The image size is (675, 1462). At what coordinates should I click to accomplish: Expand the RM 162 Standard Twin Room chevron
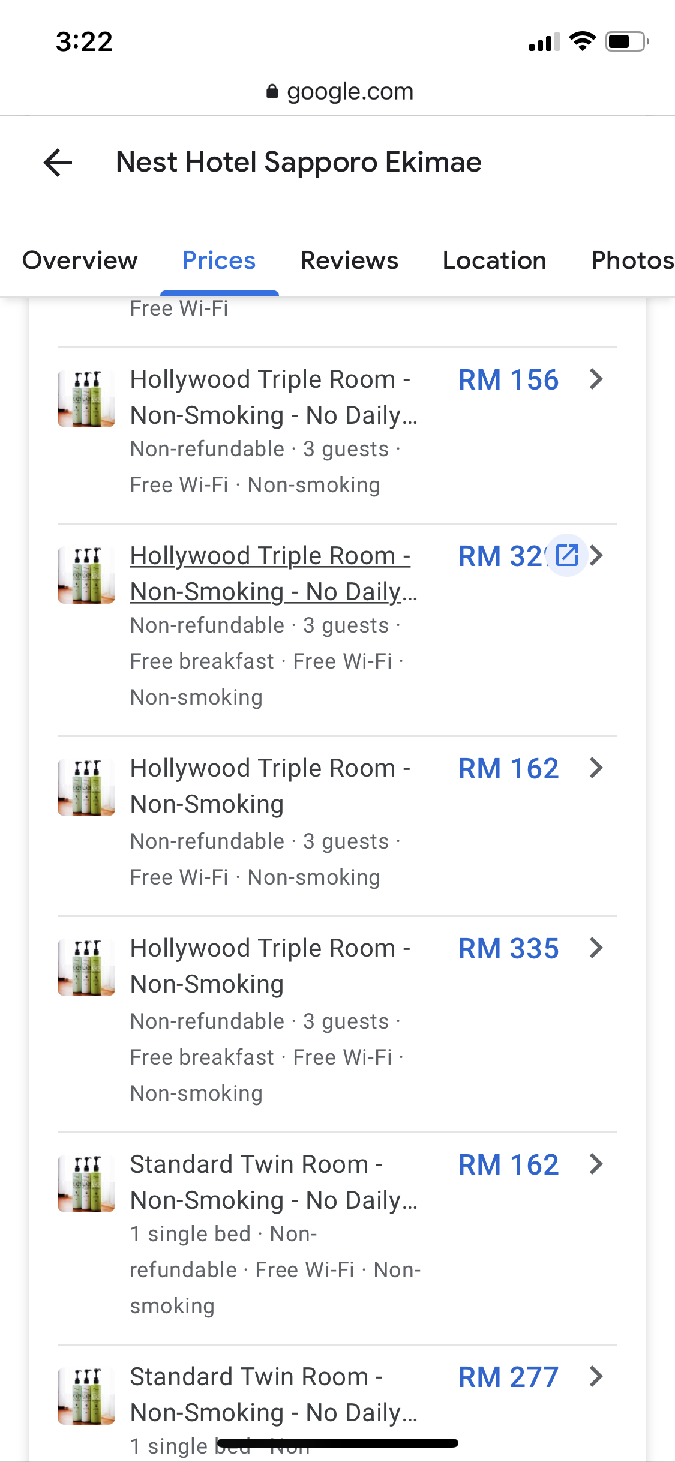click(596, 1164)
